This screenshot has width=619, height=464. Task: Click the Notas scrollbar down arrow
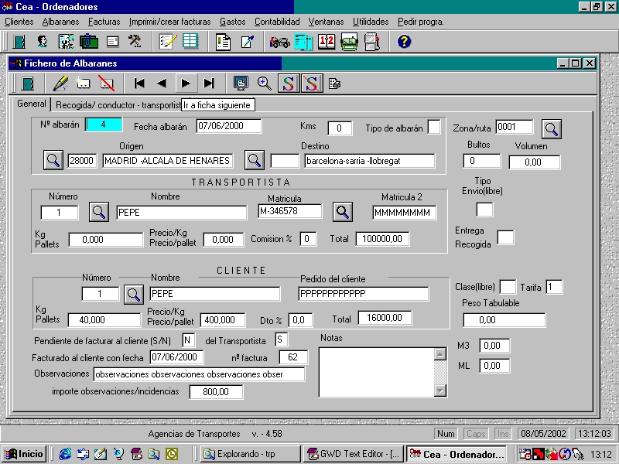[x=440, y=389]
